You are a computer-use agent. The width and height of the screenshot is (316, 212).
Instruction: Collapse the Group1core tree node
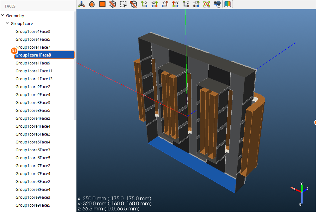tap(7, 23)
